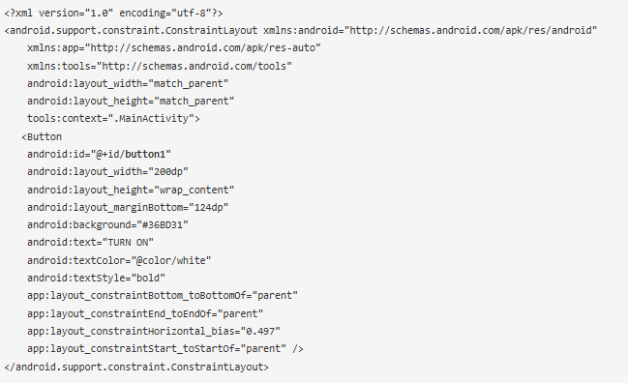Click the constraintBottom_toBottomOf attribute line
This screenshot has width=628, height=383.
pyautogui.click(x=163, y=296)
